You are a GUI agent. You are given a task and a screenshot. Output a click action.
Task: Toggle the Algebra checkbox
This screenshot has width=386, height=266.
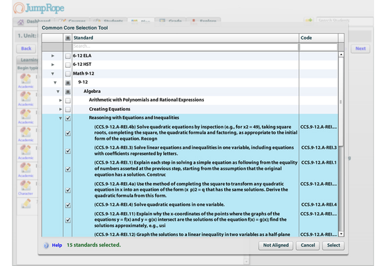point(68,92)
